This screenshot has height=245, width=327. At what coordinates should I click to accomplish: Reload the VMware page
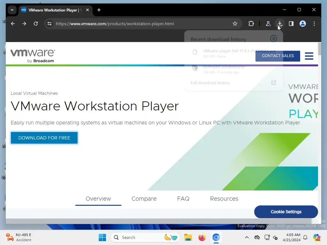pos(36,24)
